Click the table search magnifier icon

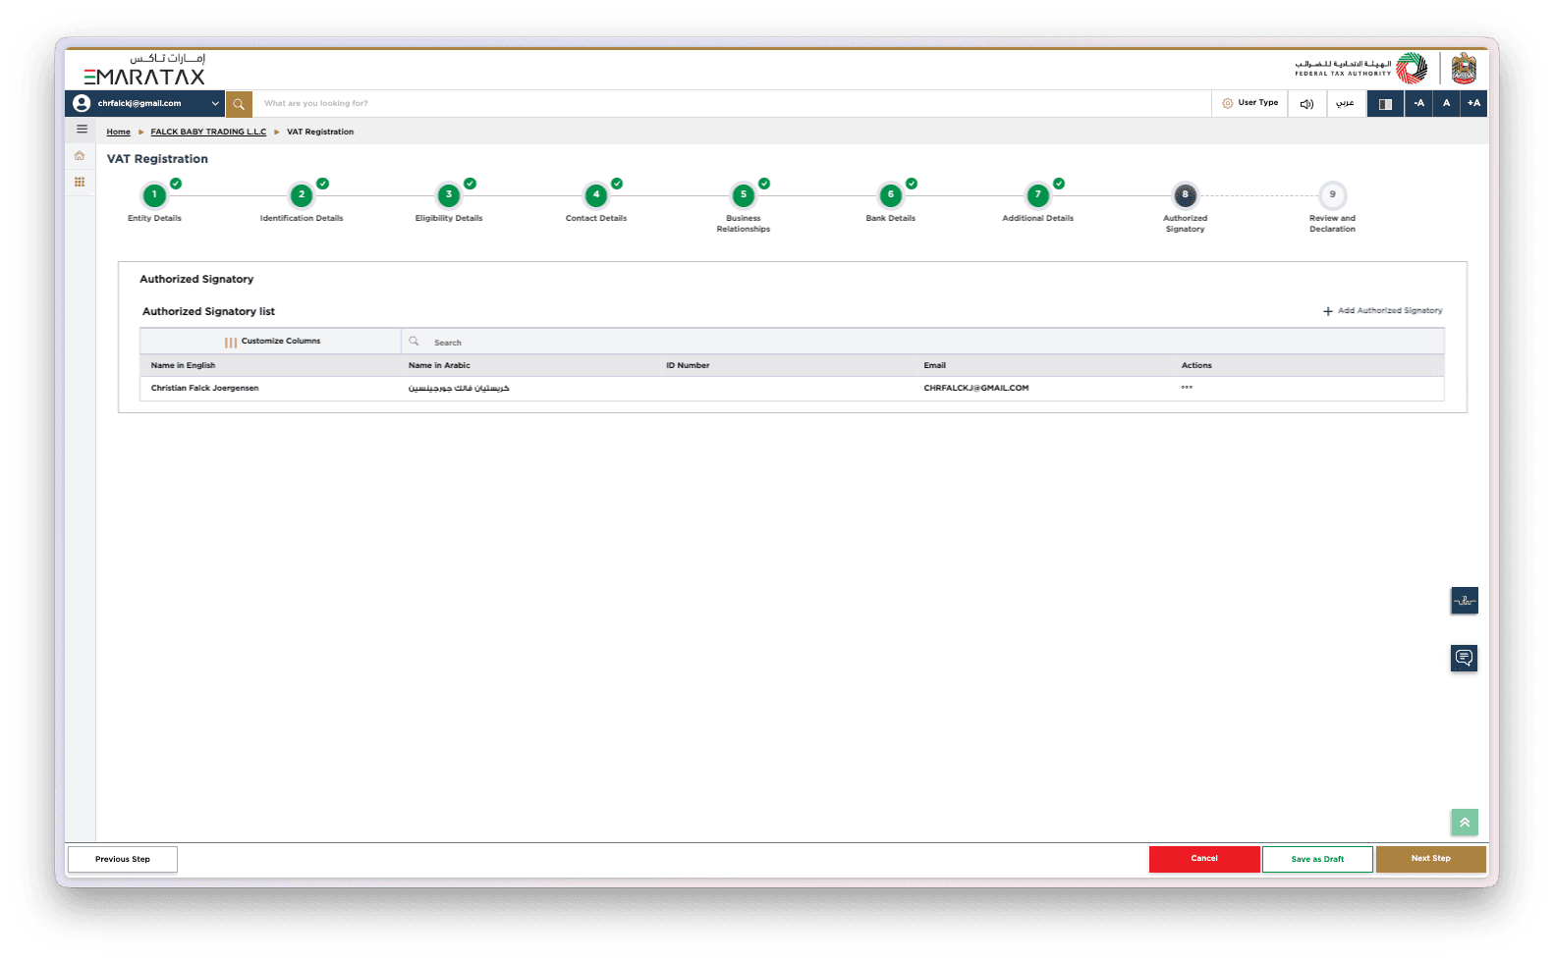coord(415,342)
